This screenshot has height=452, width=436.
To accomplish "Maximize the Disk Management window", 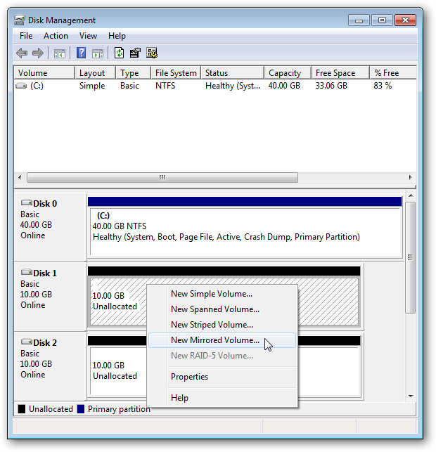I will [x=382, y=20].
